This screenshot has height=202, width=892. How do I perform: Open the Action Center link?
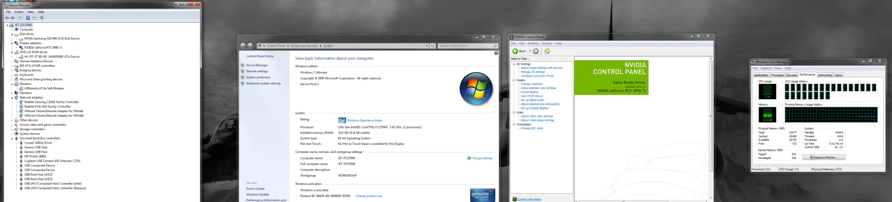tap(256, 189)
